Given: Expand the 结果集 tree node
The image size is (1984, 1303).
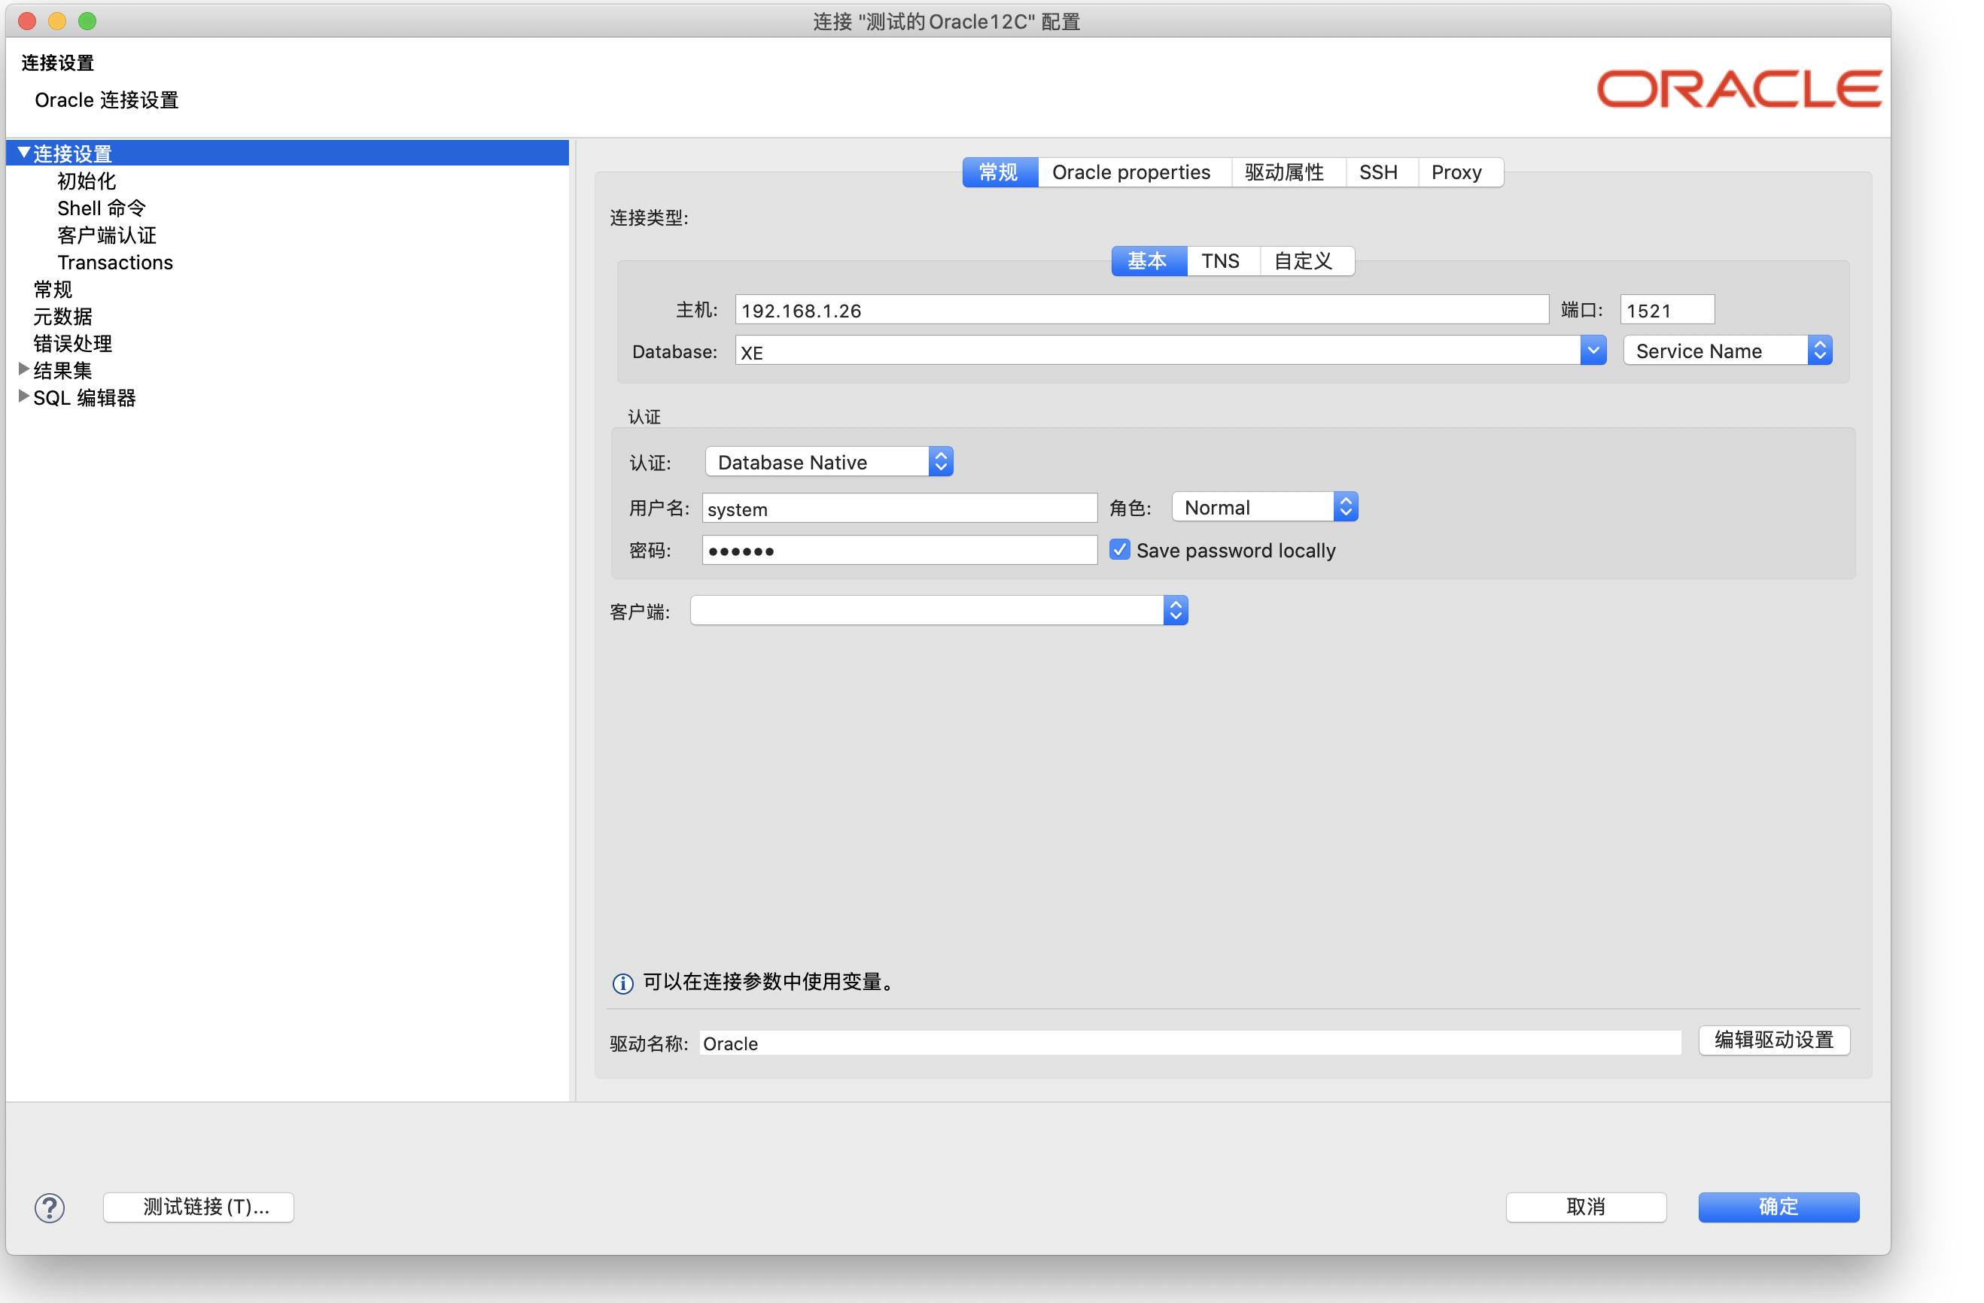Looking at the screenshot, I should point(23,370).
